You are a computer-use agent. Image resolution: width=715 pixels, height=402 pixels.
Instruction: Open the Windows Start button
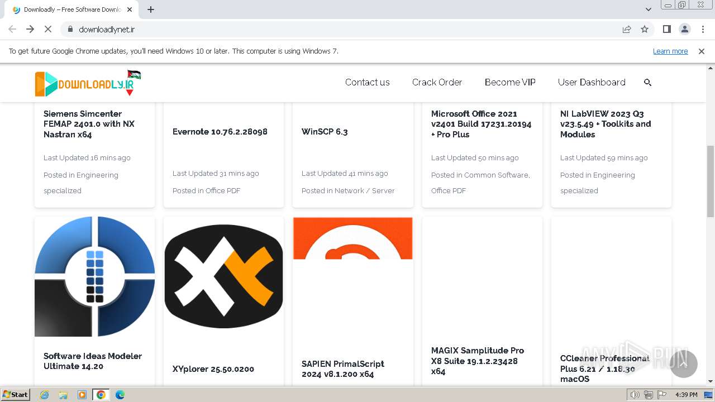tap(15, 395)
